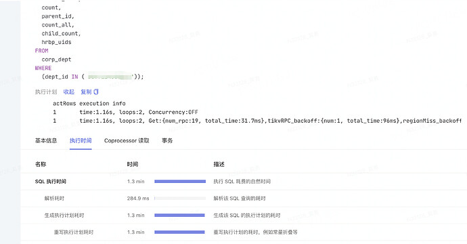The height and width of the screenshot is (244, 467).
Task: Click the copy icon beside 复制
Action: (96, 92)
